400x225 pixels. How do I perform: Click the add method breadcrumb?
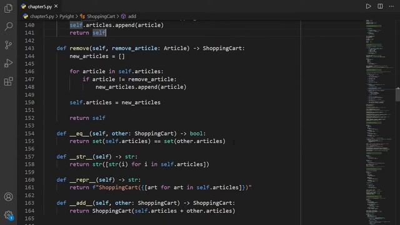tap(132, 16)
